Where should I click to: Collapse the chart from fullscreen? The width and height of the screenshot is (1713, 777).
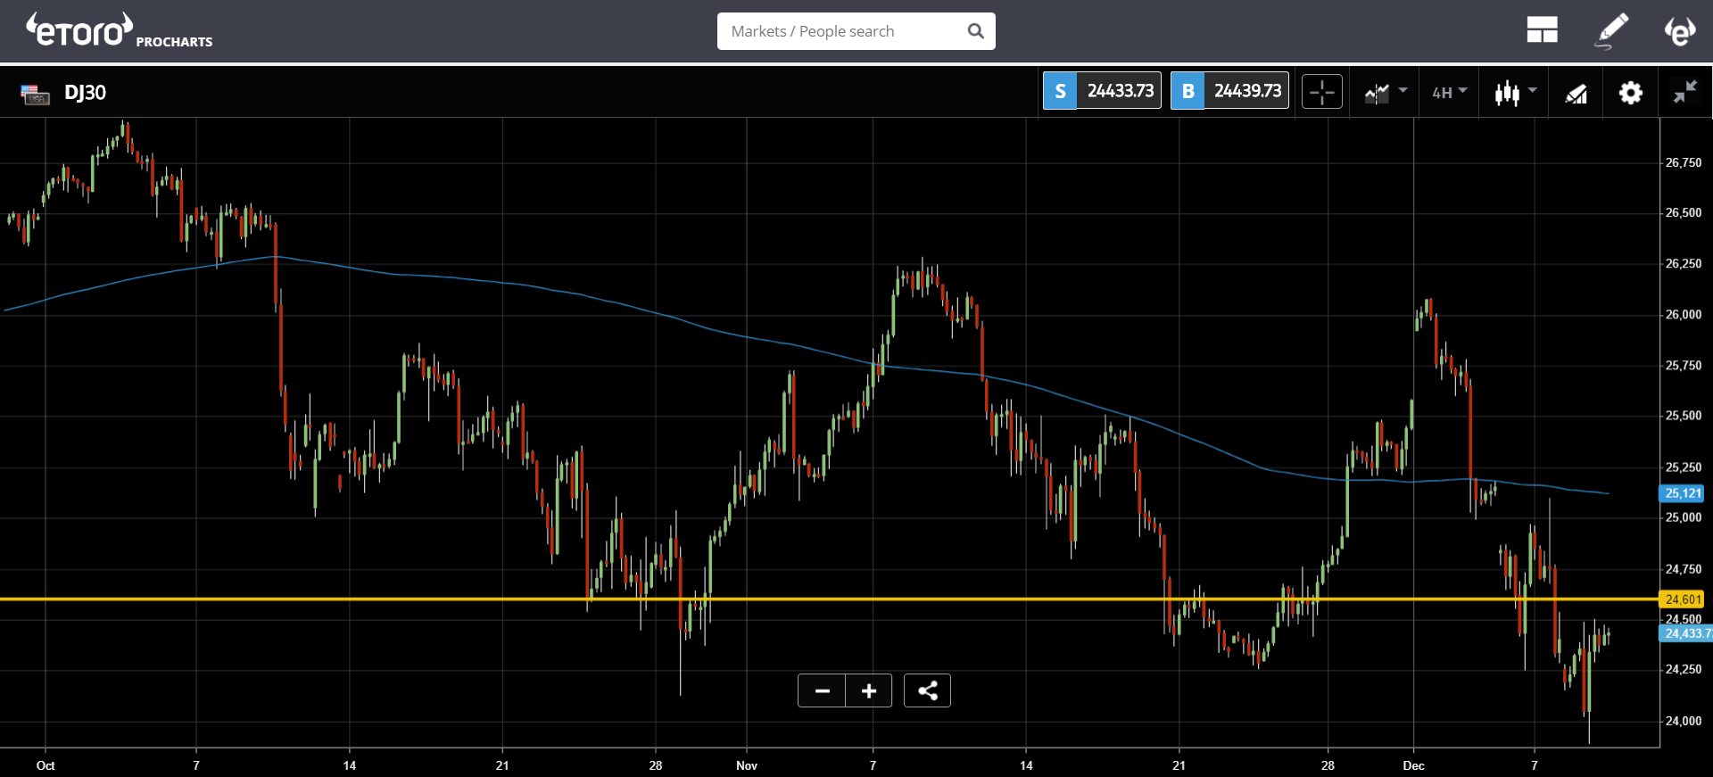tap(1684, 92)
